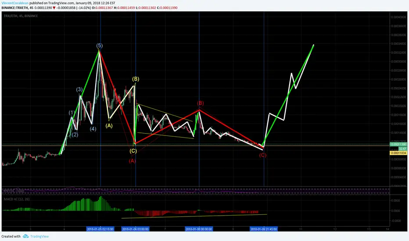The width and height of the screenshot is (409, 241).
Task: Click the C:0.00011390 close value in header
Action: 167,8
